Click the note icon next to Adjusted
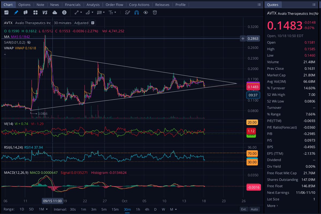The height and width of the screenshot is (214, 321). tap(93, 23)
